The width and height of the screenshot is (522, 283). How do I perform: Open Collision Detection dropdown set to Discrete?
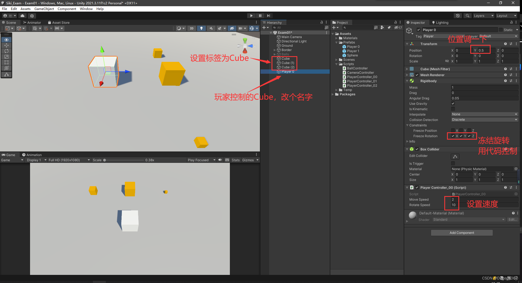(484, 120)
